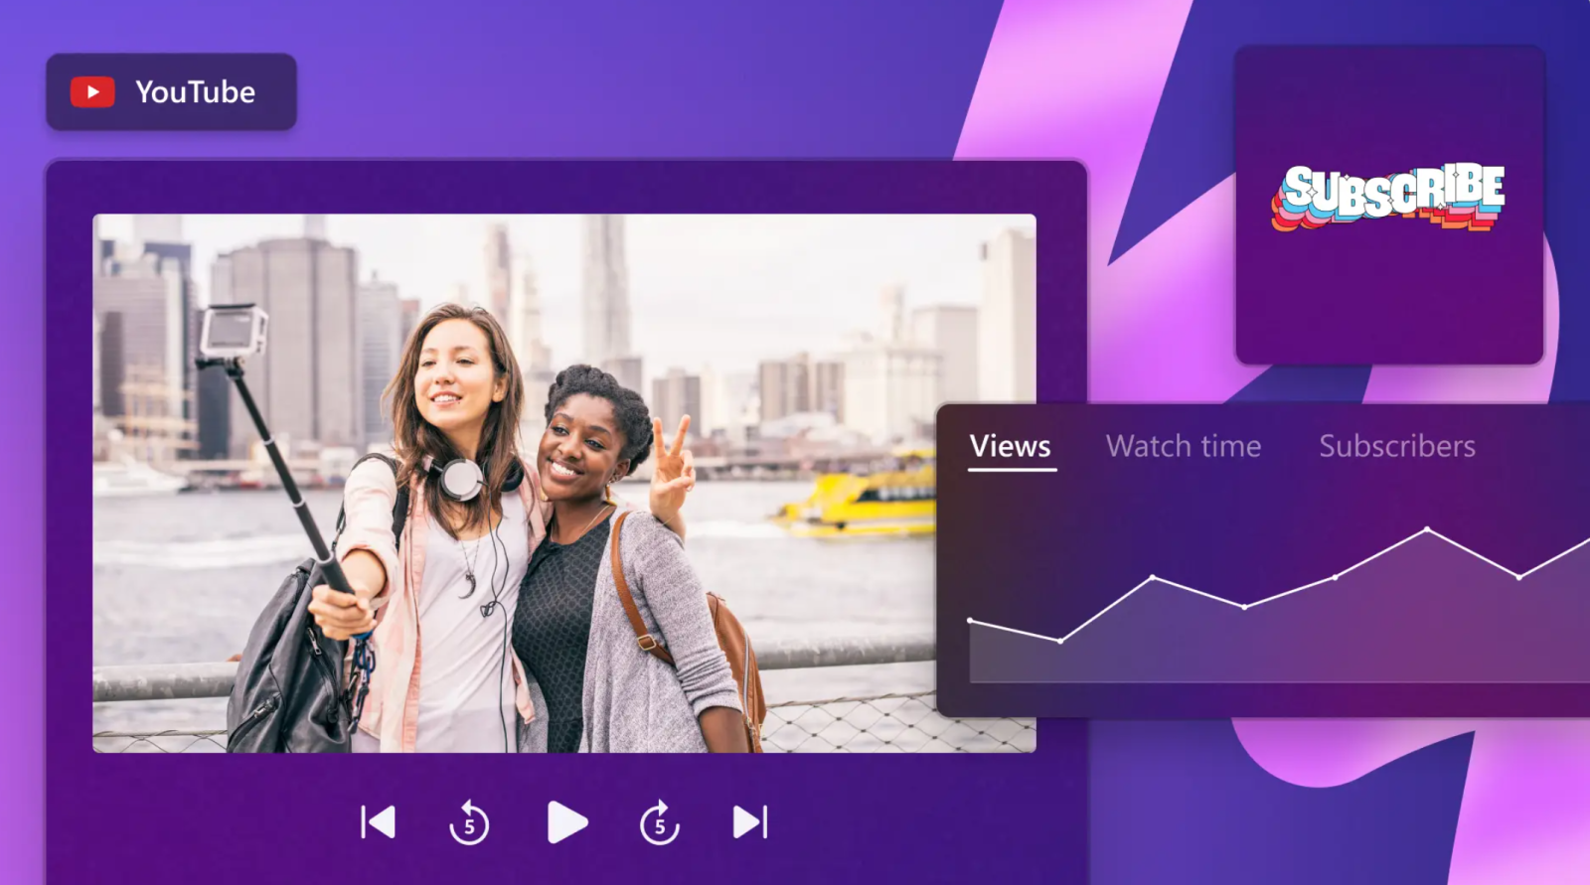Click the YouTube label text
The height and width of the screenshot is (885, 1590).
[x=196, y=92]
